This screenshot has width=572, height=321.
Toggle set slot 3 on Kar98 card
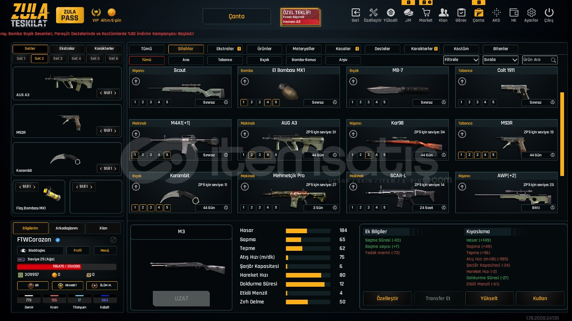pos(368,155)
